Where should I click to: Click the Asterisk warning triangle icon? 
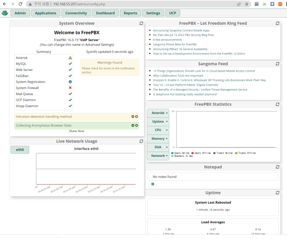click(x=70, y=58)
